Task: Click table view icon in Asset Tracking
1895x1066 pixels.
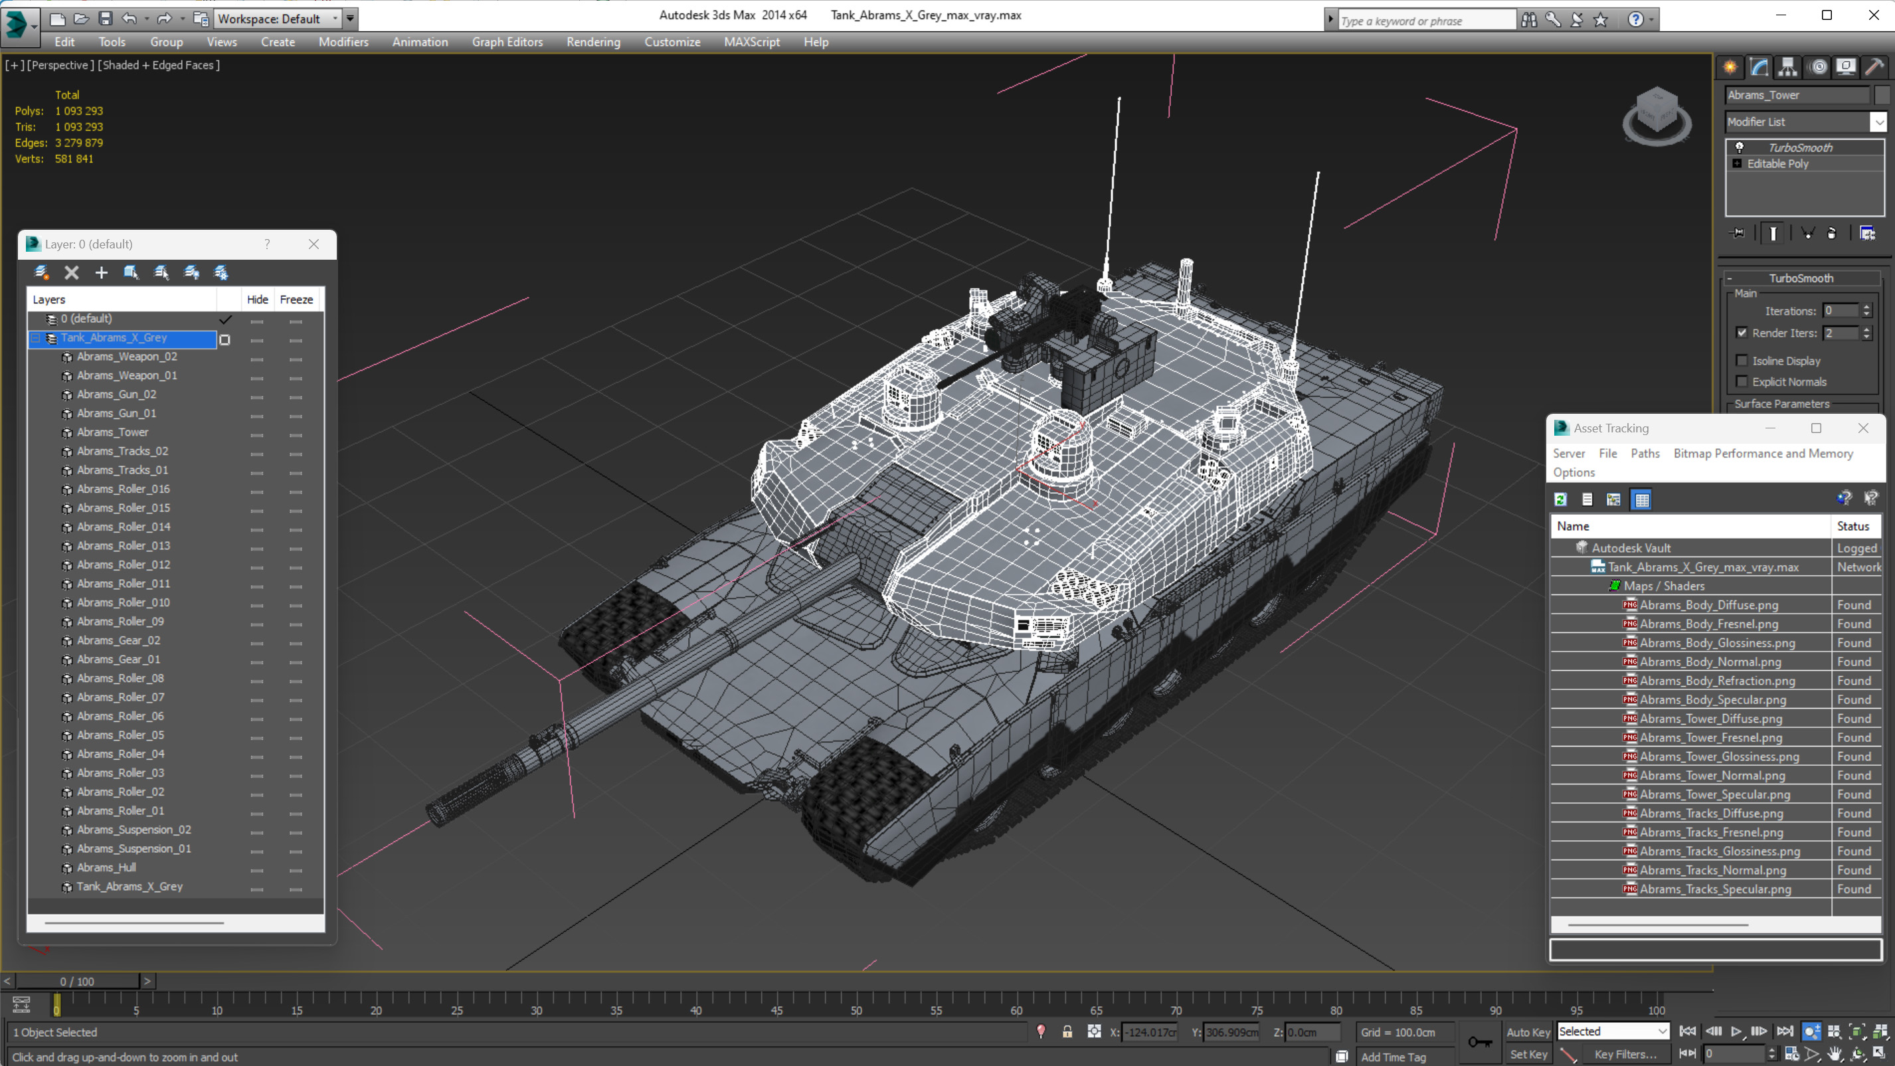Action: (1641, 499)
